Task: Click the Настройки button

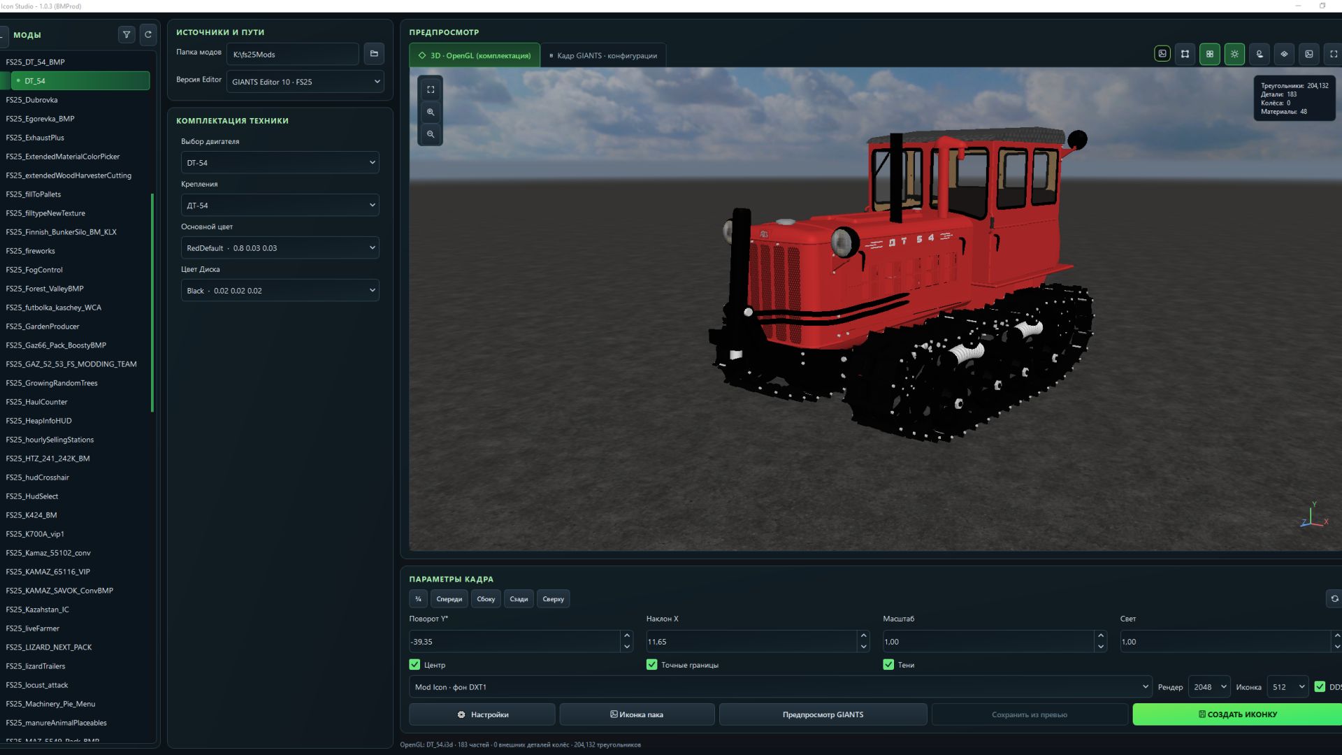Action: pos(482,714)
